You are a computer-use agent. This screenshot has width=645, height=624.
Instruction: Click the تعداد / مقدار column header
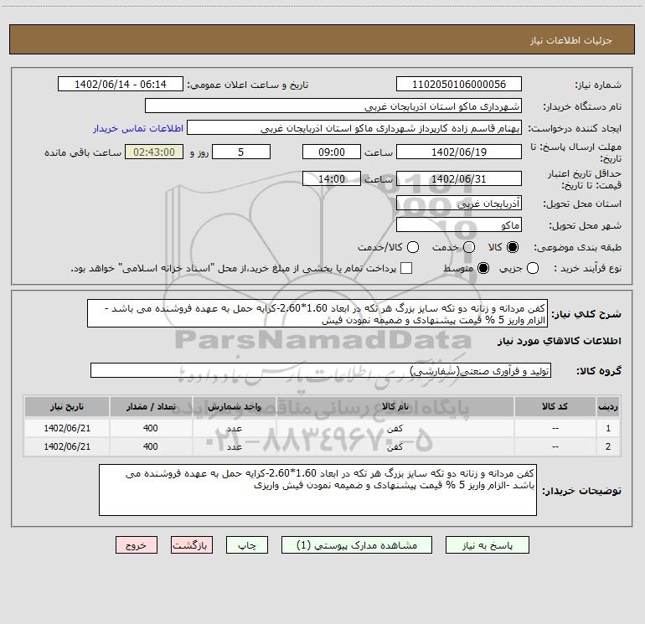coord(151,406)
